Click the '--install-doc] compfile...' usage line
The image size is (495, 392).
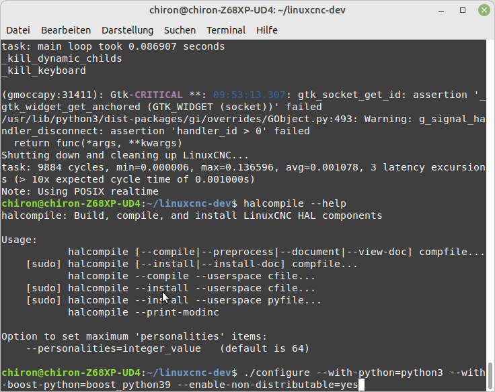pyautogui.click(x=192, y=264)
